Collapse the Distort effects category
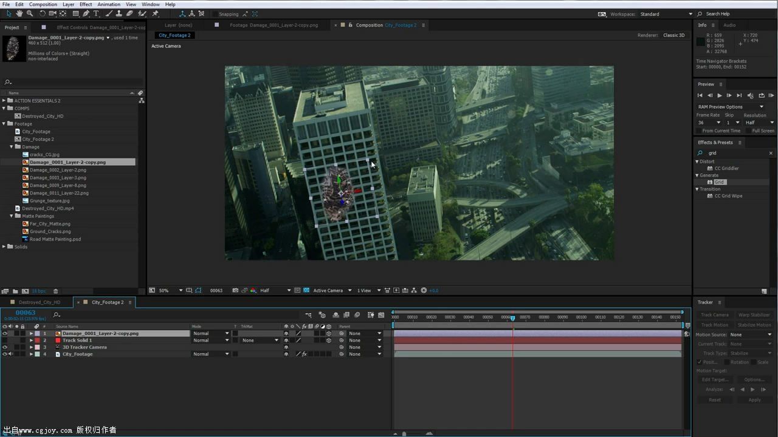The width and height of the screenshot is (778, 437). (697, 161)
